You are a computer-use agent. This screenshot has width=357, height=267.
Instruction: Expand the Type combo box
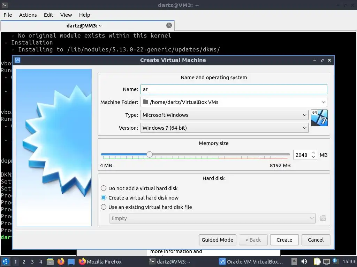click(224, 115)
